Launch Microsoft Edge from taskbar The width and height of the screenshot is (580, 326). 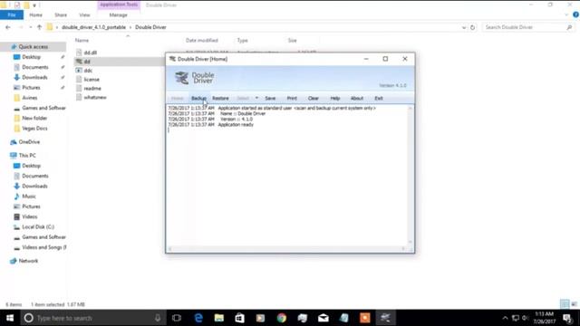pos(198,318)
